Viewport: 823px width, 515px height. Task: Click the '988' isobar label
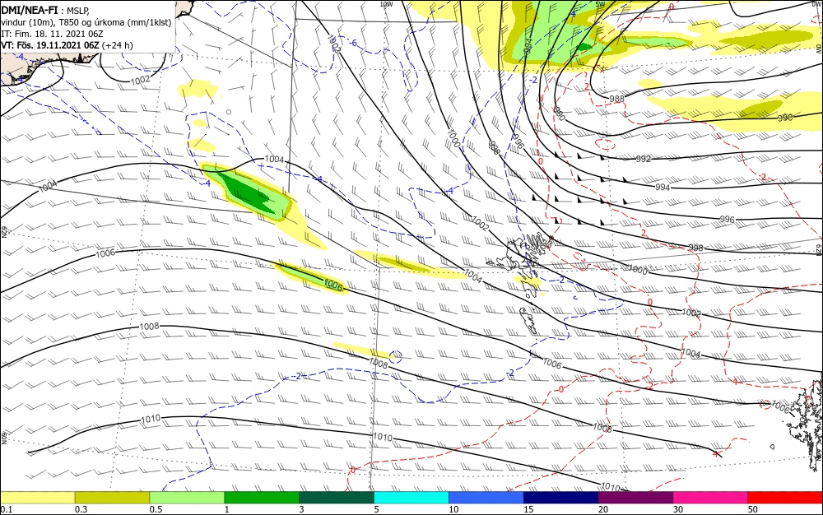(616, 99)
